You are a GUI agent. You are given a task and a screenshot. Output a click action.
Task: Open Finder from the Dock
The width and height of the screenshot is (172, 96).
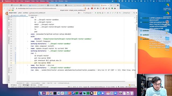tap(40, 93)
